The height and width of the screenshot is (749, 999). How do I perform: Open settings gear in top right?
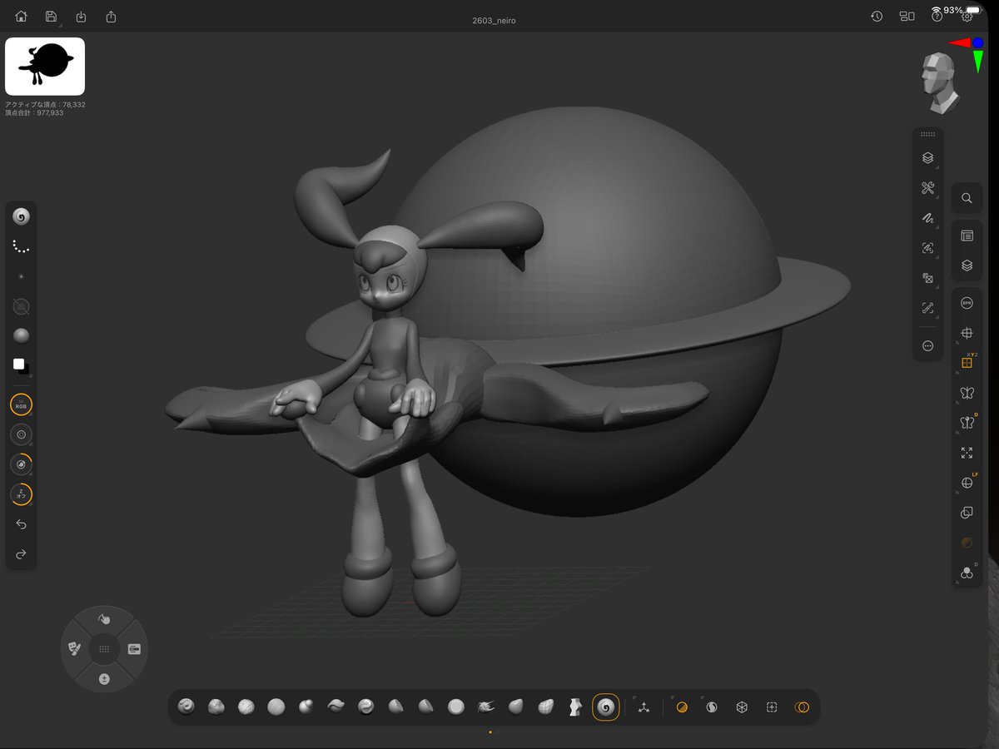tap(967, 17)
